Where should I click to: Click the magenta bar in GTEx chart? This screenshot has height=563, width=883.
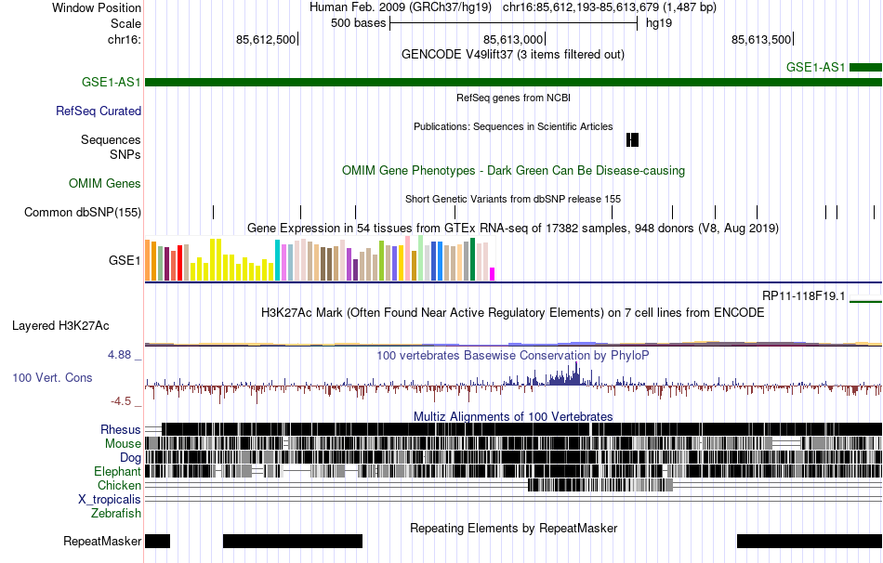(493, 274)
